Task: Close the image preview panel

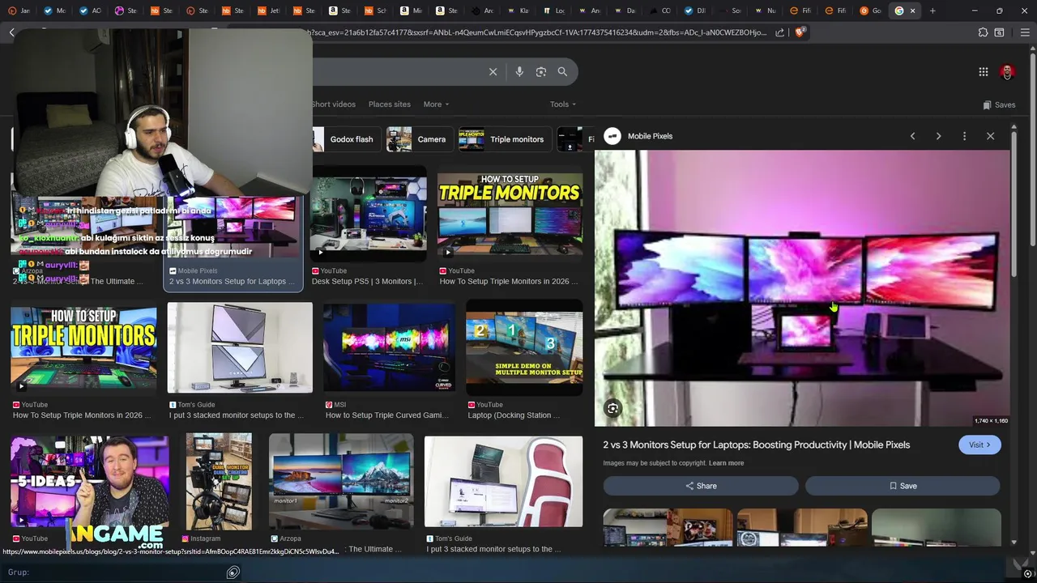Action: pyautogui.click(x=990, y=136)
